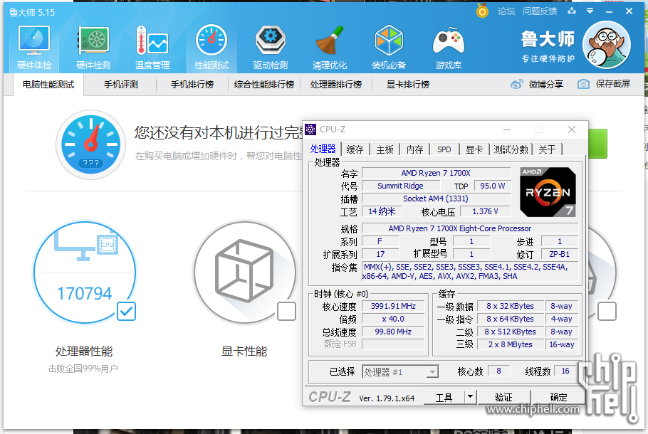Click the 工具 button in CPU-Z
This screenshot has height=434, width=648.
tap(444, 397)
